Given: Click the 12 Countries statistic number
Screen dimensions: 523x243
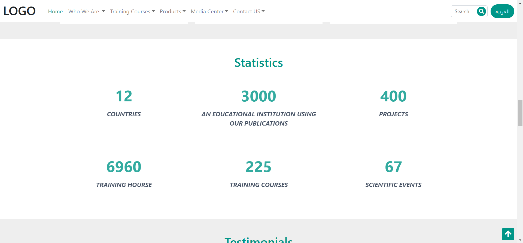Looking at the screenshot, I should [x=124, y=96].
